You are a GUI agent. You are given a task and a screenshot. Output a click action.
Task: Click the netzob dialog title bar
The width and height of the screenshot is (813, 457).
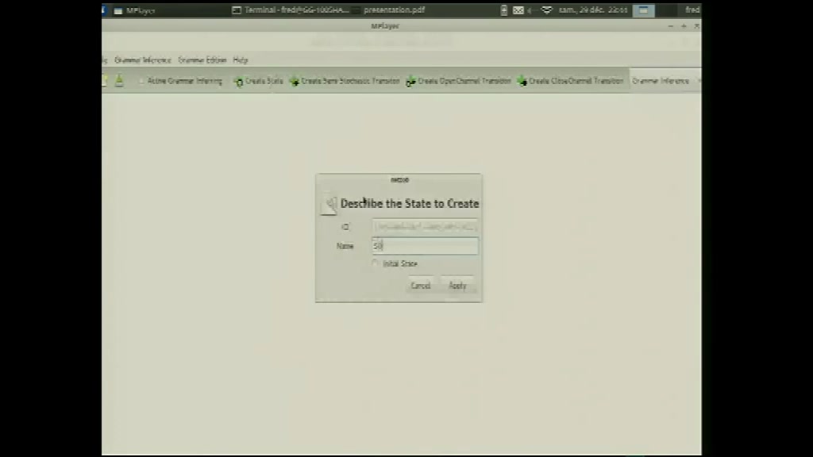tap(399, 180)
